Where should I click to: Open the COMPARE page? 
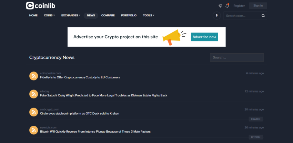pos(108,15)
